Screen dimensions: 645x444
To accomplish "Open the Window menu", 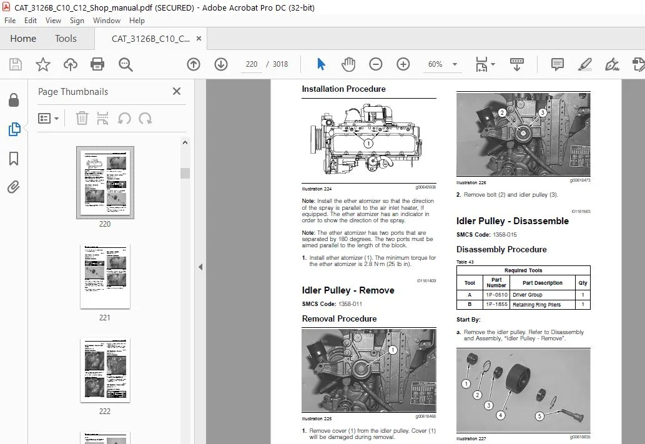I will (x=107, y=21).
